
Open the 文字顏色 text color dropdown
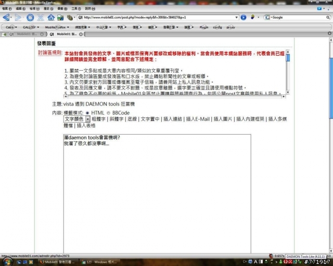click(x=77, y=119)
